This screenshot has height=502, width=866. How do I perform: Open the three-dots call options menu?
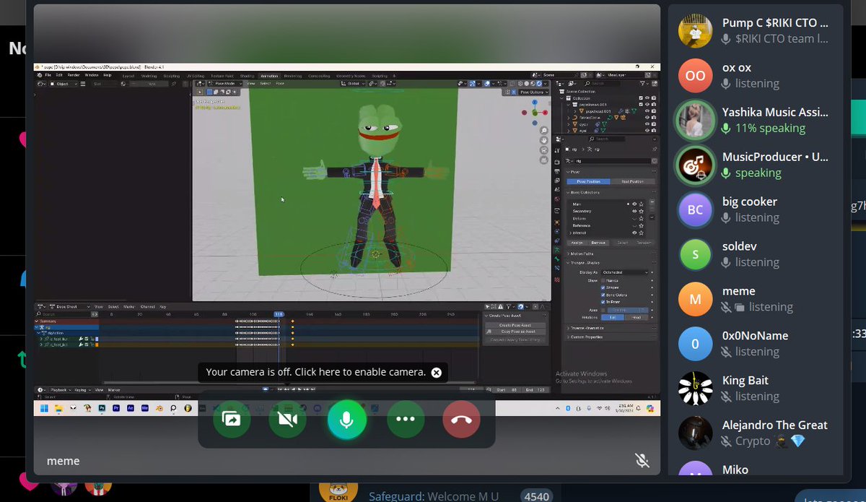tap(406, 419)
